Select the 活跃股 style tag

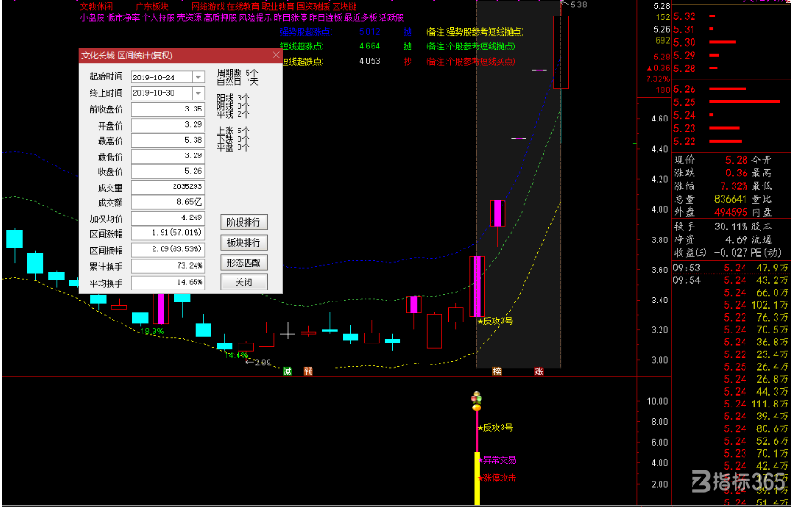[x=391, y=17]
